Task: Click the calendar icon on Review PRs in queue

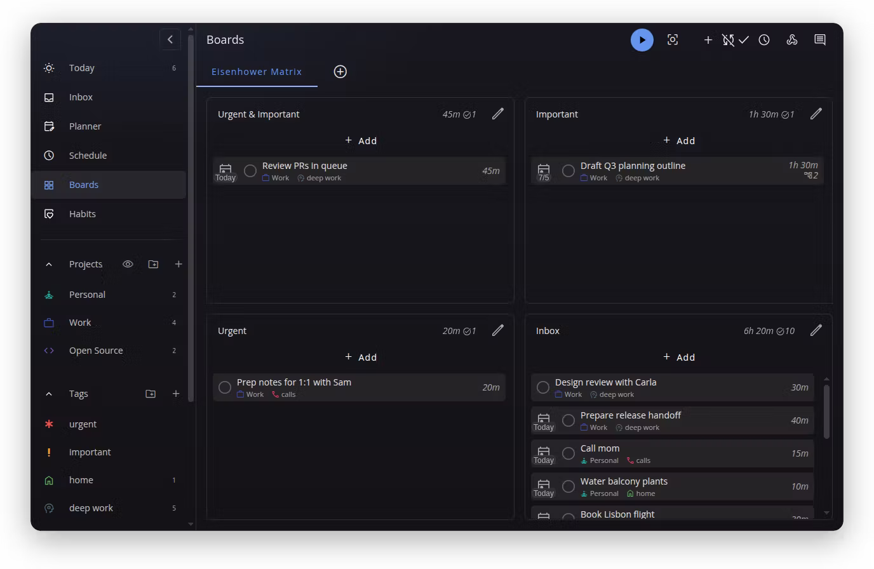Action: [225, 171]
